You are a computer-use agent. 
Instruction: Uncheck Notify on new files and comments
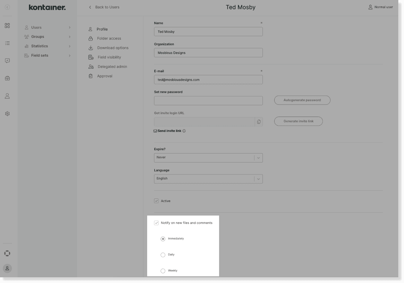tap(156, 223)
